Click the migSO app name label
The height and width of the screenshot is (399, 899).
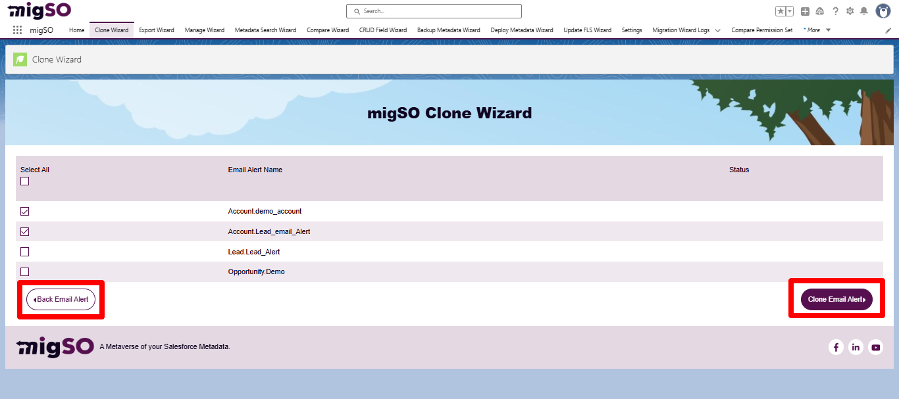pyautogui.click(x=41, y=30)
